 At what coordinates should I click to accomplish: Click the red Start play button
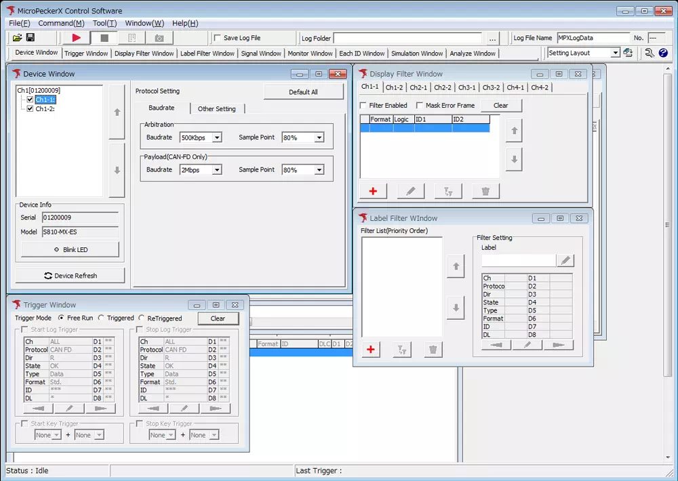(x=76, y=38)
